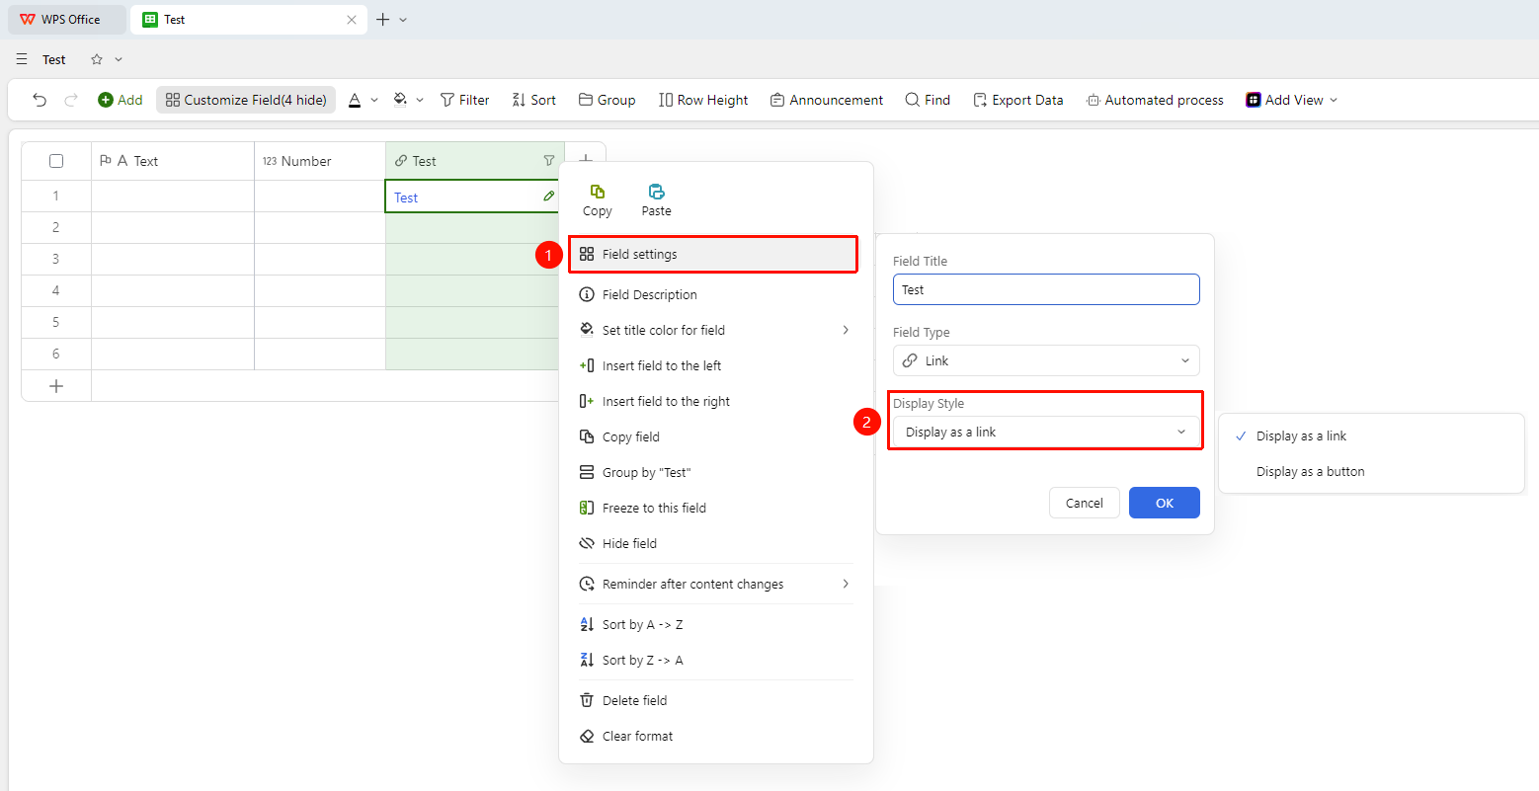Viewport: 1539px width, 791px height.
Task: Click the OK button
Action: 1165,503
